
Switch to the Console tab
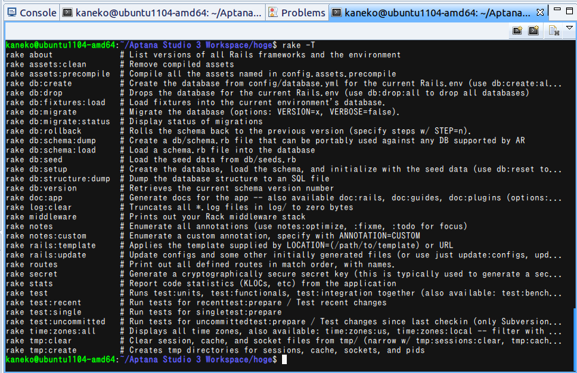tap(32, 13)
